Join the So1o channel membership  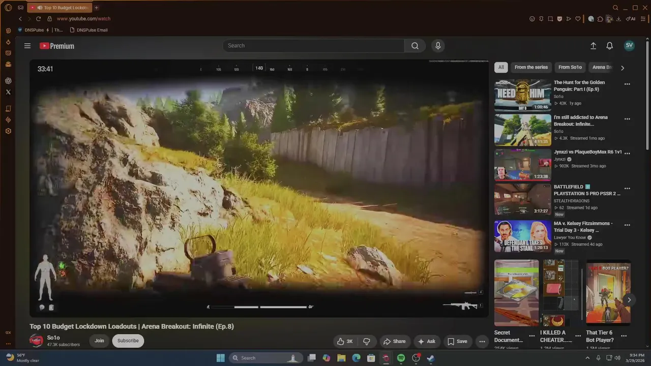coord(99,341)
